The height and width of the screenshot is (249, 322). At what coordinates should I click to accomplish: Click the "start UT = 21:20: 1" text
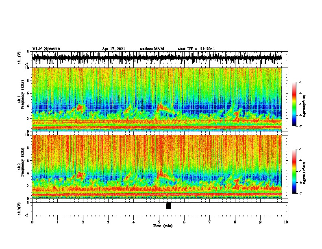(x=196, y=49)
